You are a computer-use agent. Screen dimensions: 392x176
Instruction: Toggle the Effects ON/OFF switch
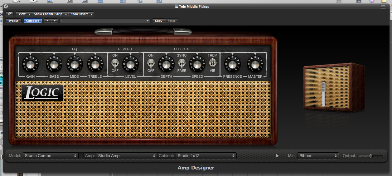point(151,63)
